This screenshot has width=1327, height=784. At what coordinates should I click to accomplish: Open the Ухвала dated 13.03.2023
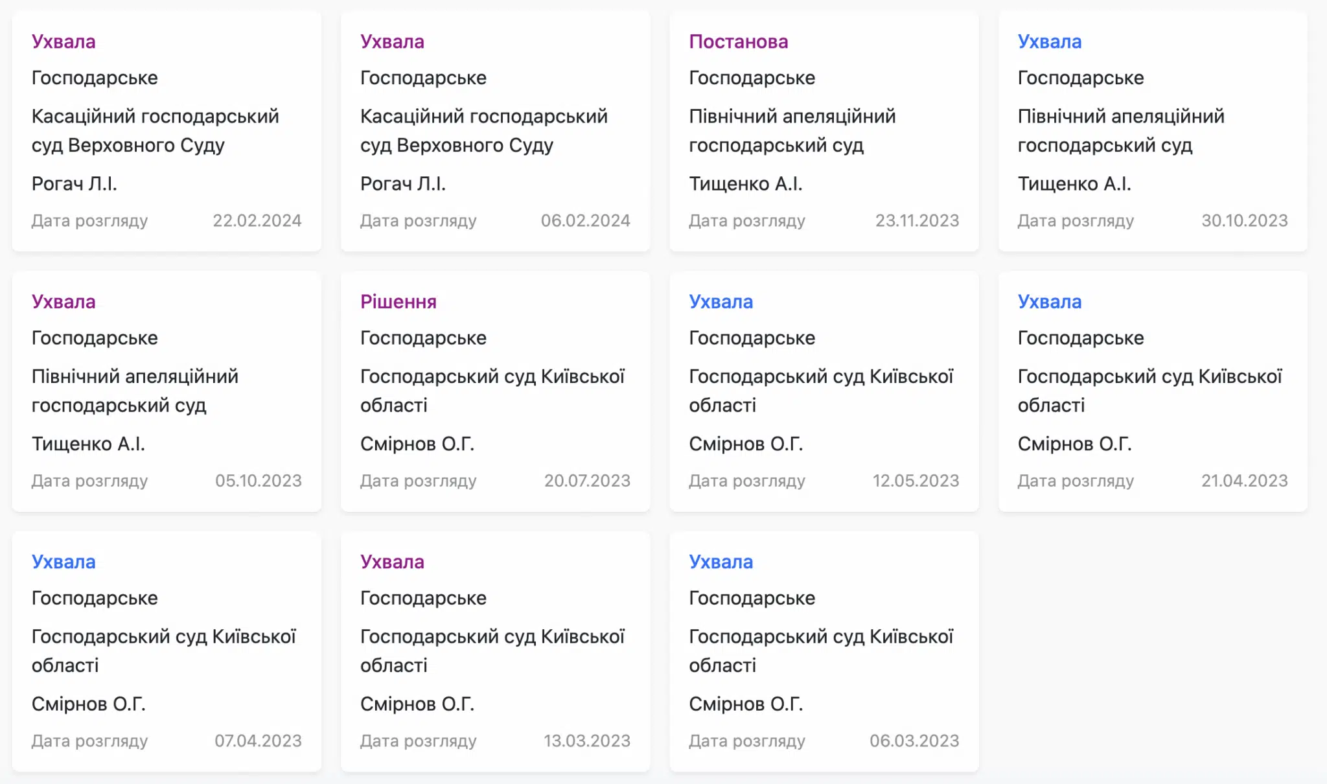392,562
